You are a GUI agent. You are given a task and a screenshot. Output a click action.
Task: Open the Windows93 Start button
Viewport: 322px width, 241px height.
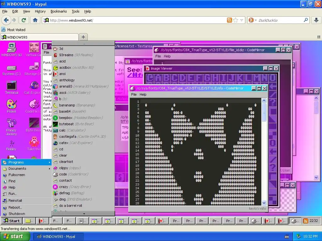point(12,221)
